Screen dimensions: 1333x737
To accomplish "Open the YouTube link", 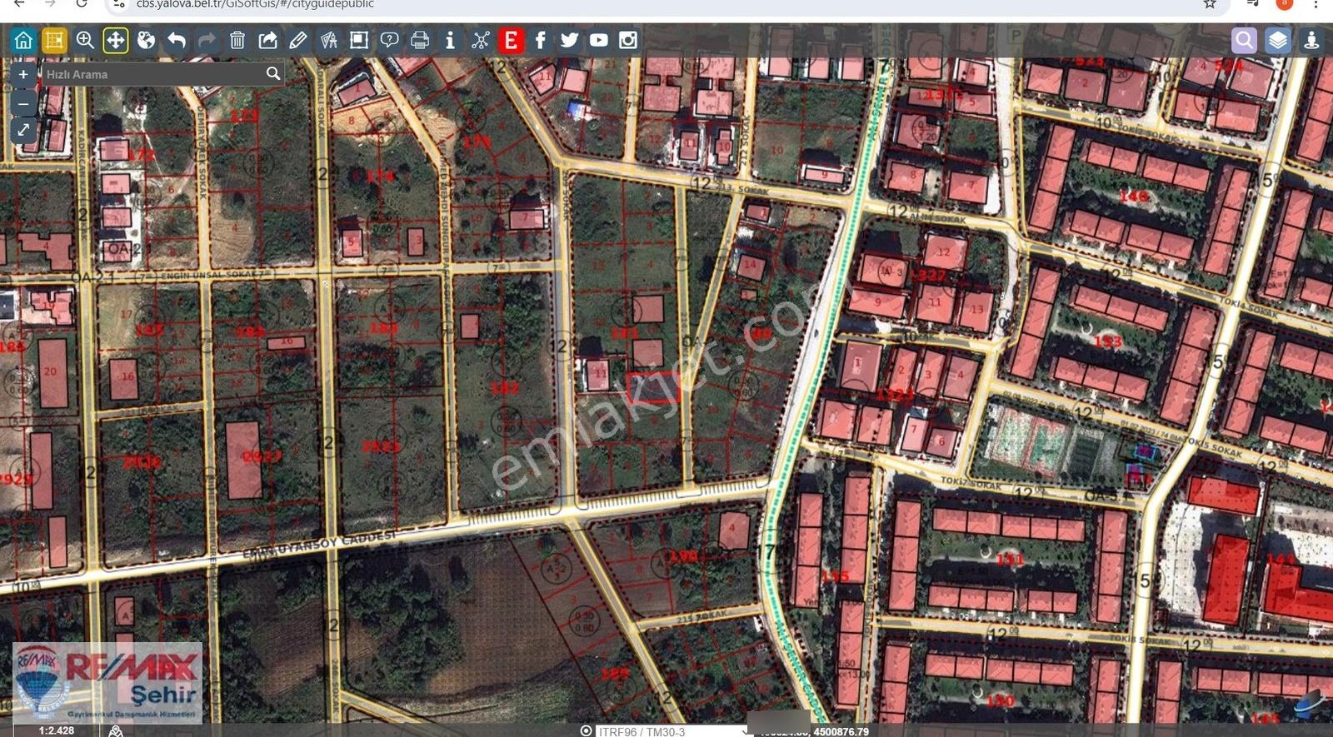I will (599, 40).
